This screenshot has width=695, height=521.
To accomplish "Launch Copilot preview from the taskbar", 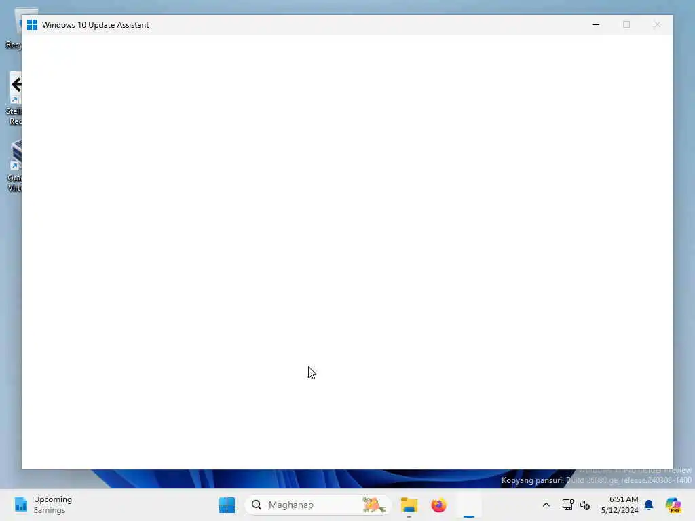I will tap(673, 505).
